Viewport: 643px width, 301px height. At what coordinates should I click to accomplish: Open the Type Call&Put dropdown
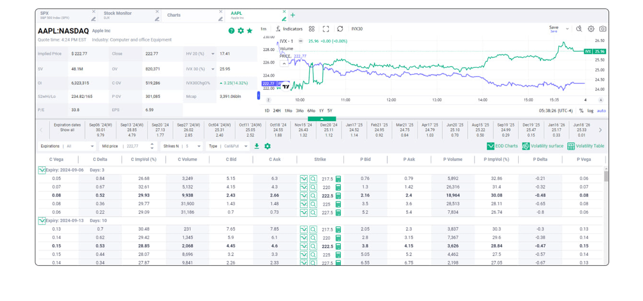[x=228, y=146]
